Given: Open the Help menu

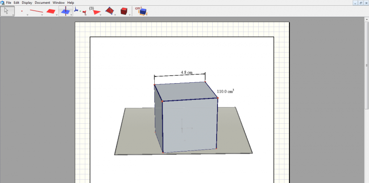Looking at the screenshot, I should point(70,2).
